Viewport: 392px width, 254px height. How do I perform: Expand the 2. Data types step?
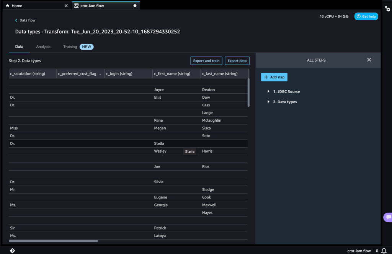tap(268, 102)
